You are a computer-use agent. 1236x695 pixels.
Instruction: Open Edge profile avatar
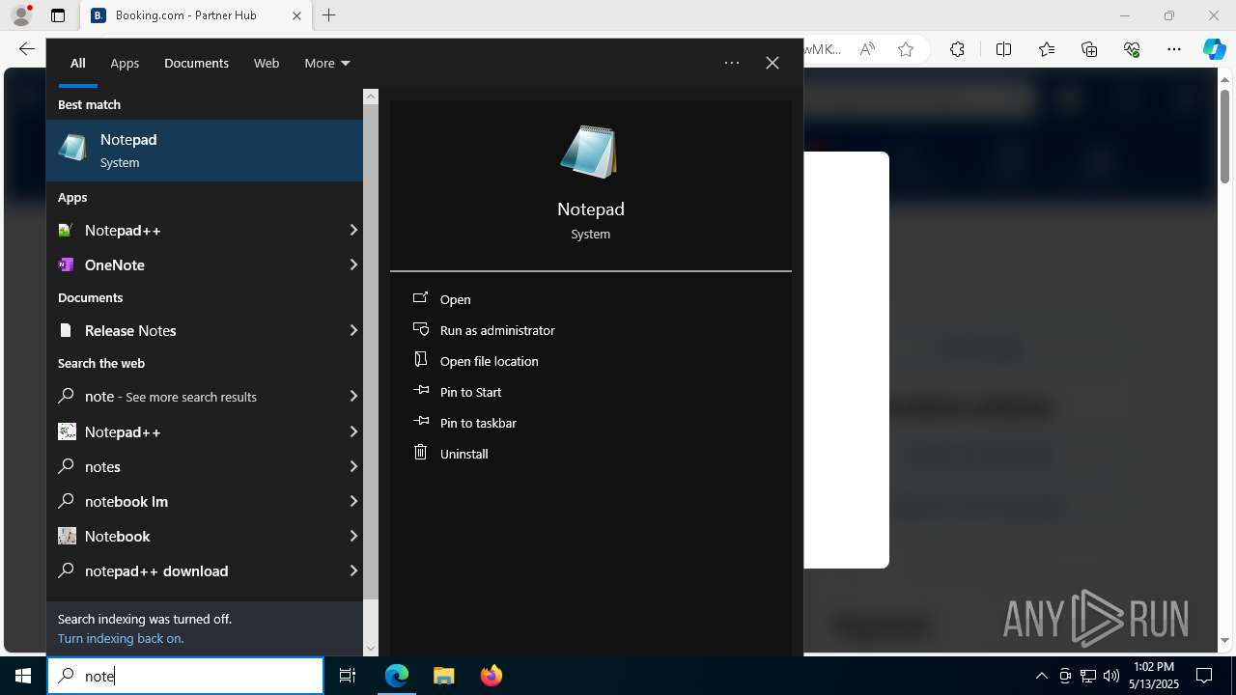21,15
